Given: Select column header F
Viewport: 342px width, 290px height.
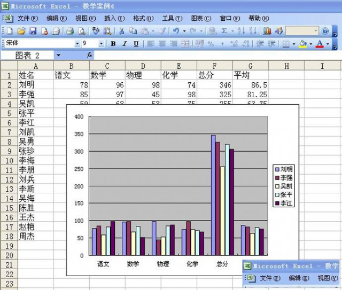Looking at the screenshot, I should (x=214, y=66).
